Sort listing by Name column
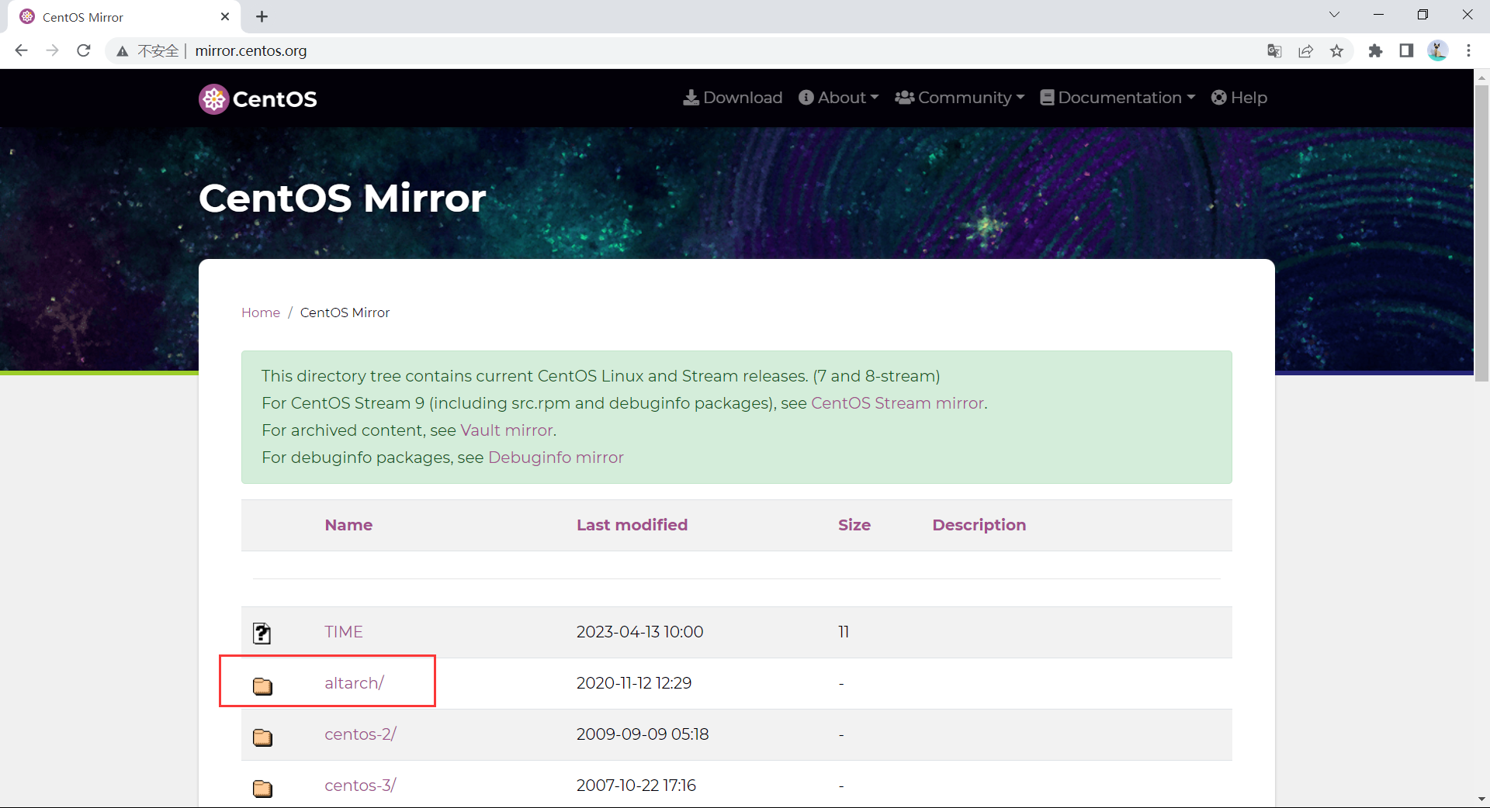The width and height of the screenshot is (1490, 808). [x=348, y=525]
